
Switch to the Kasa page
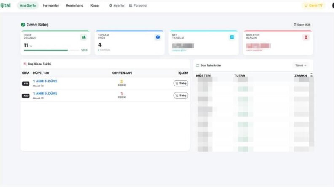pyautogui.click(x=94, y=5)
